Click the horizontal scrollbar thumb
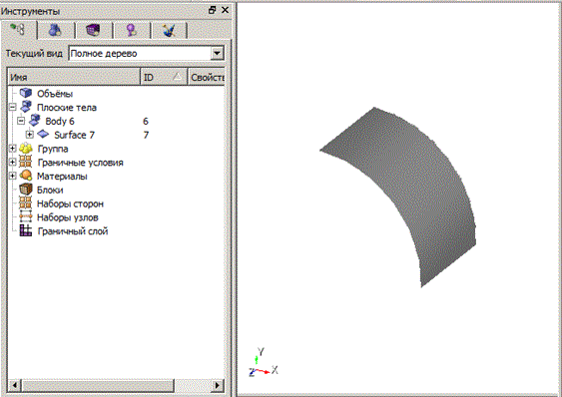Screen dimensions: 562x397 point(98,386)
